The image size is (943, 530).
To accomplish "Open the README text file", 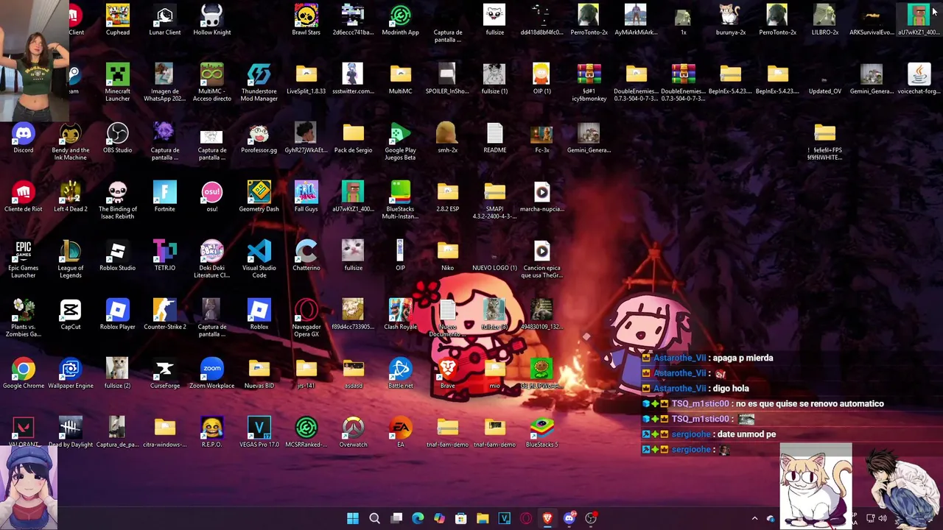I will (x=495, y=138).
